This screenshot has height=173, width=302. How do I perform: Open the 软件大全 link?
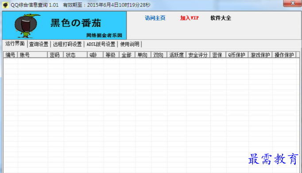coord(221,18)
